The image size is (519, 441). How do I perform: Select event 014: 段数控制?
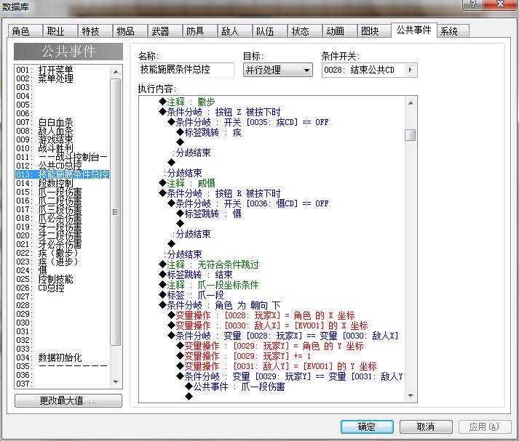[62, 183]
